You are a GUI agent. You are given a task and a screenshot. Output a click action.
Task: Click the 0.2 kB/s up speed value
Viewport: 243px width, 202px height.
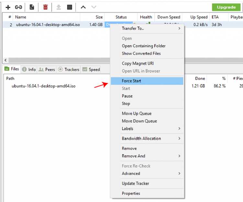[x=200, y=25]
